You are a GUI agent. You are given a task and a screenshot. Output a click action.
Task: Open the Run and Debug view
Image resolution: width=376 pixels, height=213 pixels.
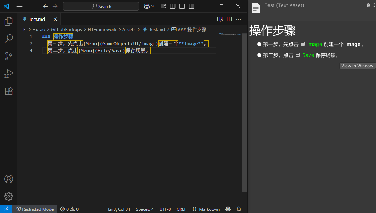pos(8,74)
